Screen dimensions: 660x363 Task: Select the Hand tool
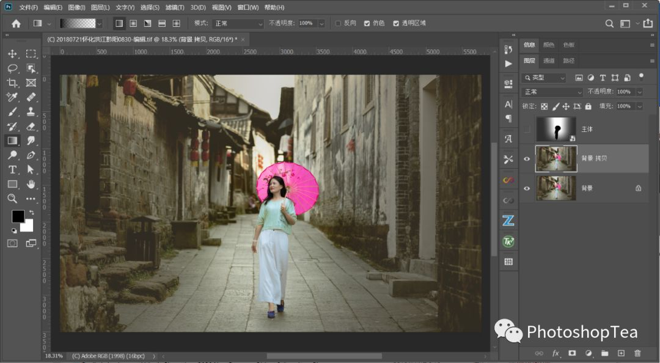point(31,184)
